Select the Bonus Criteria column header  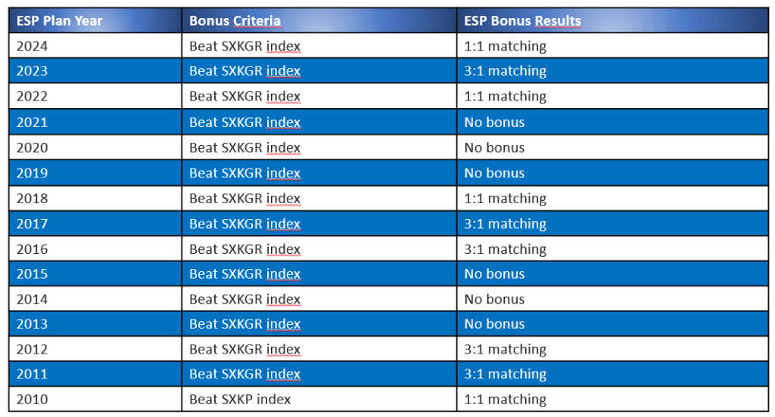point(235,21)
